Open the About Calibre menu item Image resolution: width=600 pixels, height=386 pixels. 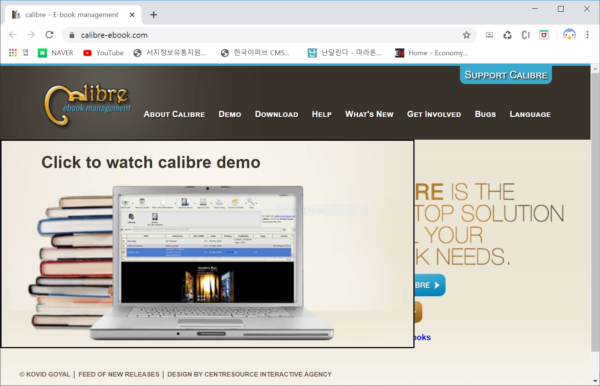pyautogui.click(x=174, y=114)
